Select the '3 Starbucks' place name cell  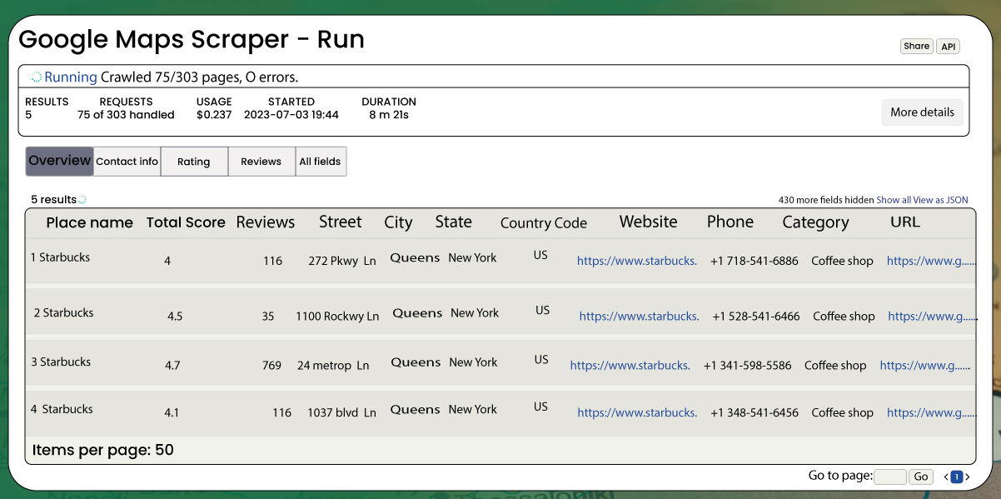(x=61, y=362)
